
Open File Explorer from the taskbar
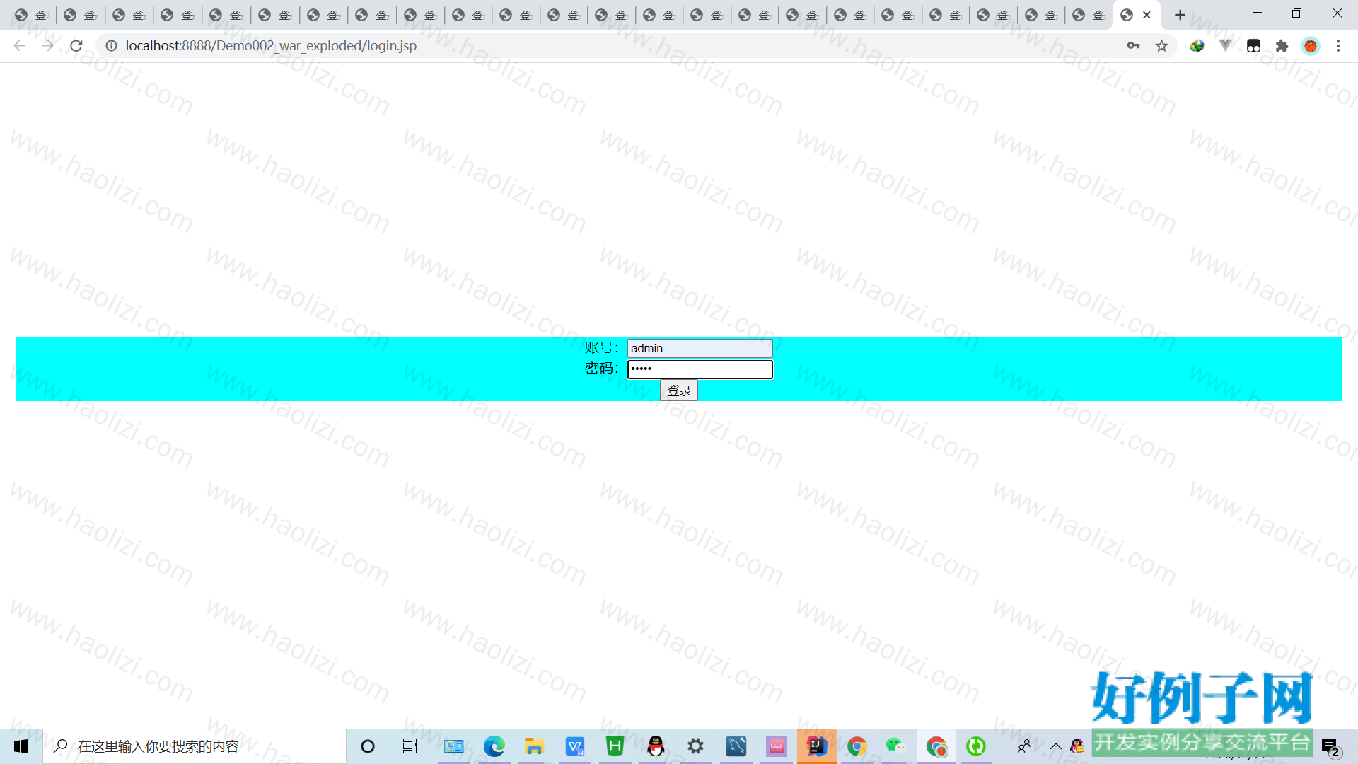534,746
